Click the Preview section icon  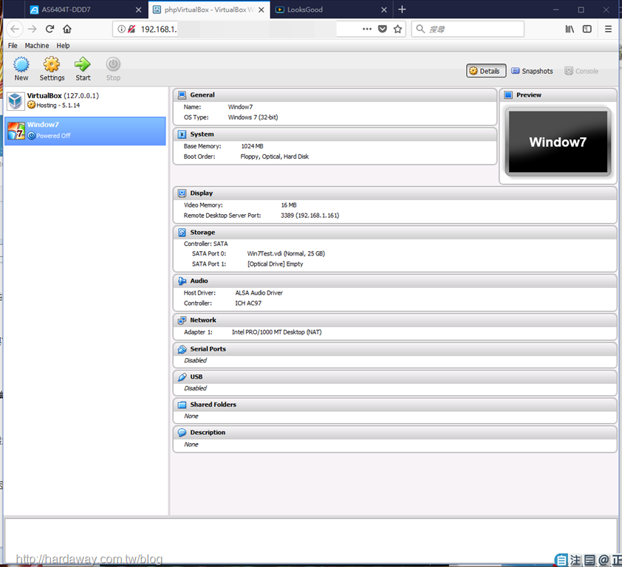tap(508, 95)
